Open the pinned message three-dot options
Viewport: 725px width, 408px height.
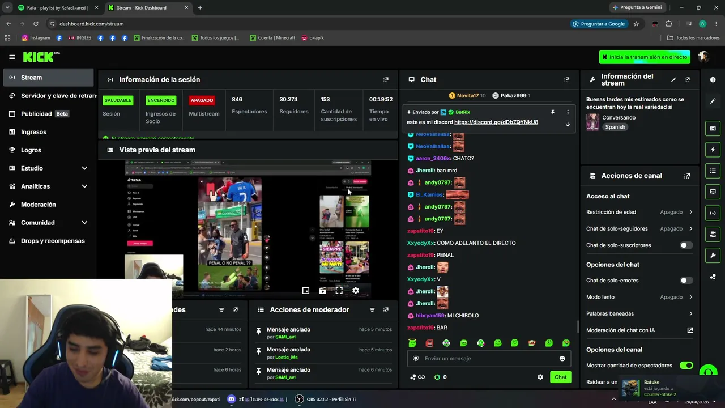568,112
